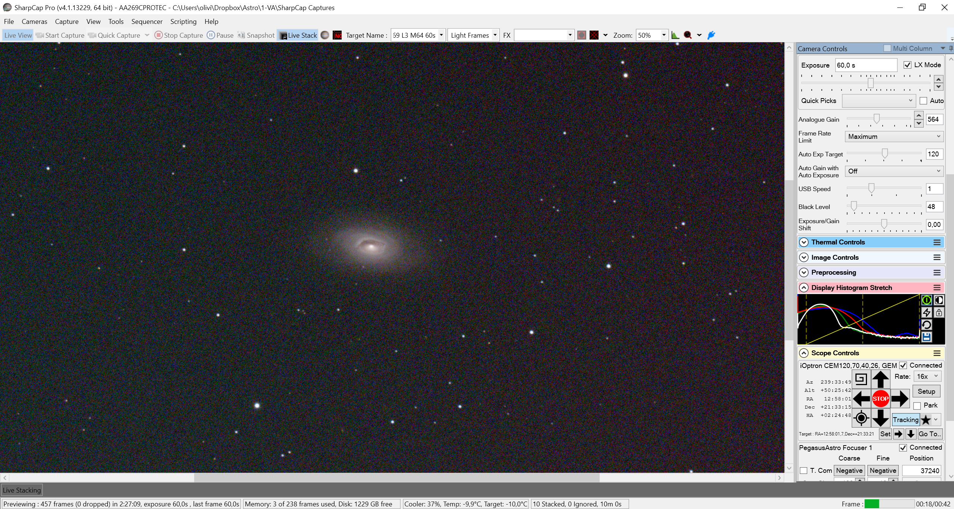Enable the Auto exposure checkbox
The image size is (954, 509).
[x=923, y=101]
